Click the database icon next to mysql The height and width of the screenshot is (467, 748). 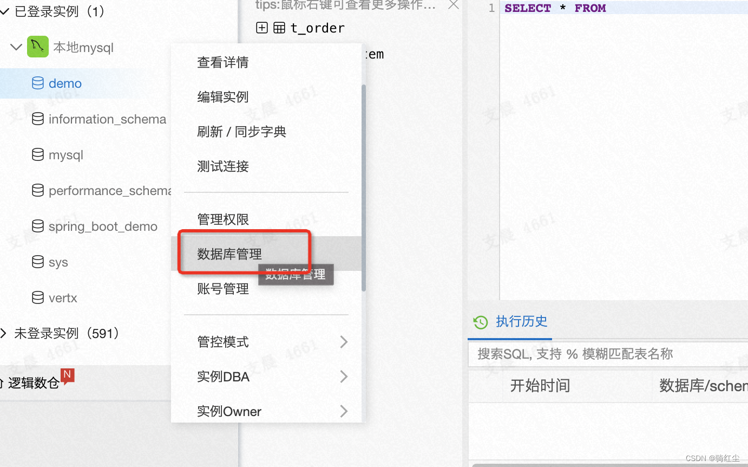[x=38, y=155]
